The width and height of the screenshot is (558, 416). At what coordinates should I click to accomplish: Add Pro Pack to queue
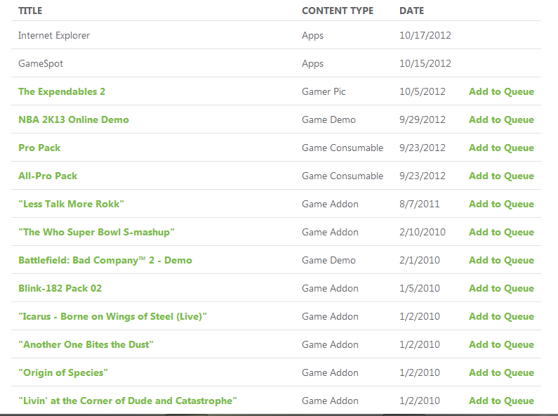[501, 148]
